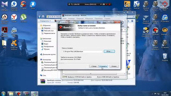171x96 pixels.
Task: Open DAEMON Tools Lite desktop icon
Action: pyautogui.click(x=14, y=6)
